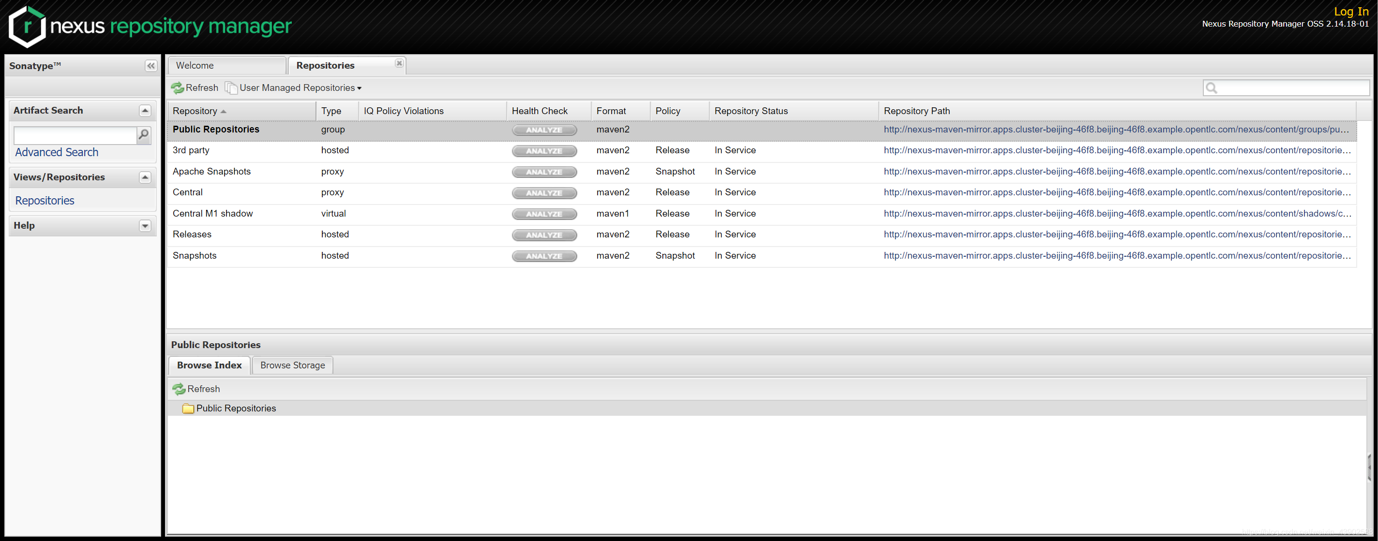Click the magnifier icon in repository filter box

coord(1212,88)
